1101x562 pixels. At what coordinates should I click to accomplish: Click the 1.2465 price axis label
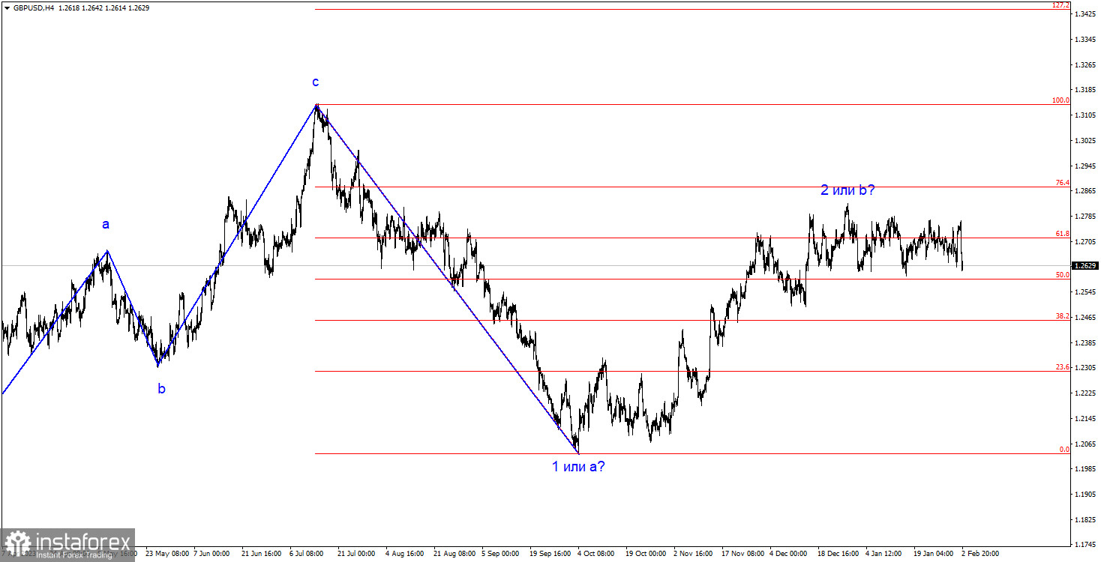point(1084,318)
